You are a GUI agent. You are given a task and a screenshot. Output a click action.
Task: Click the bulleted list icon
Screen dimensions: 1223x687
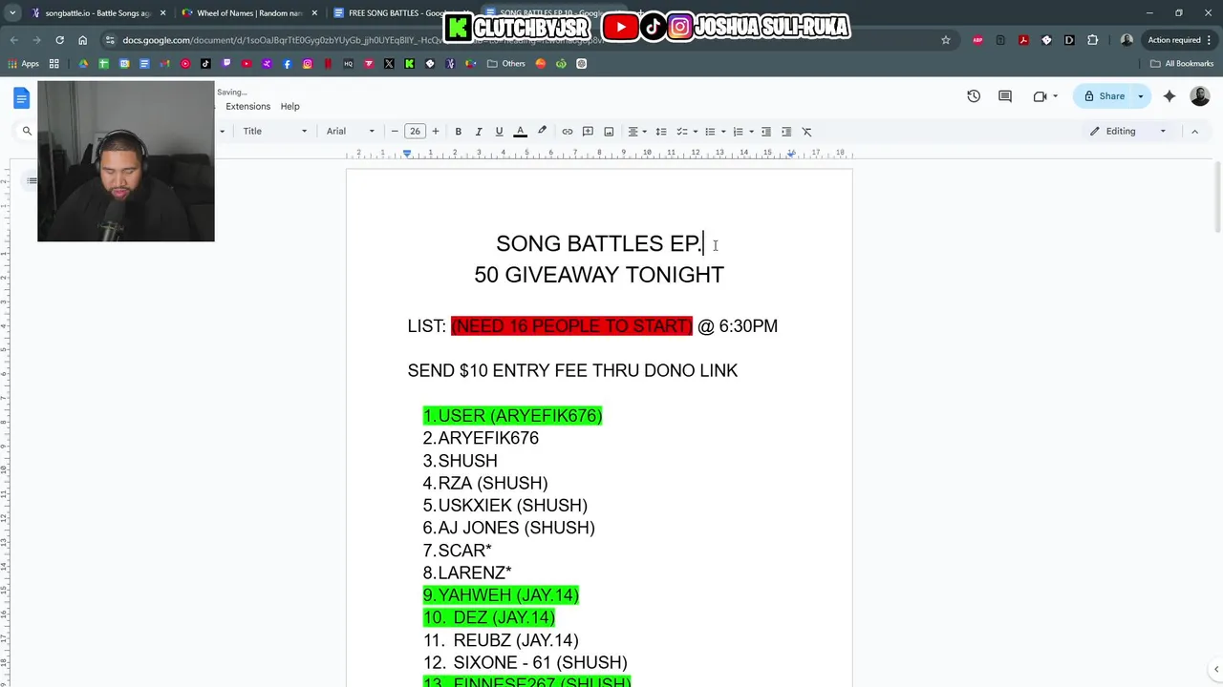coord(710,131)
